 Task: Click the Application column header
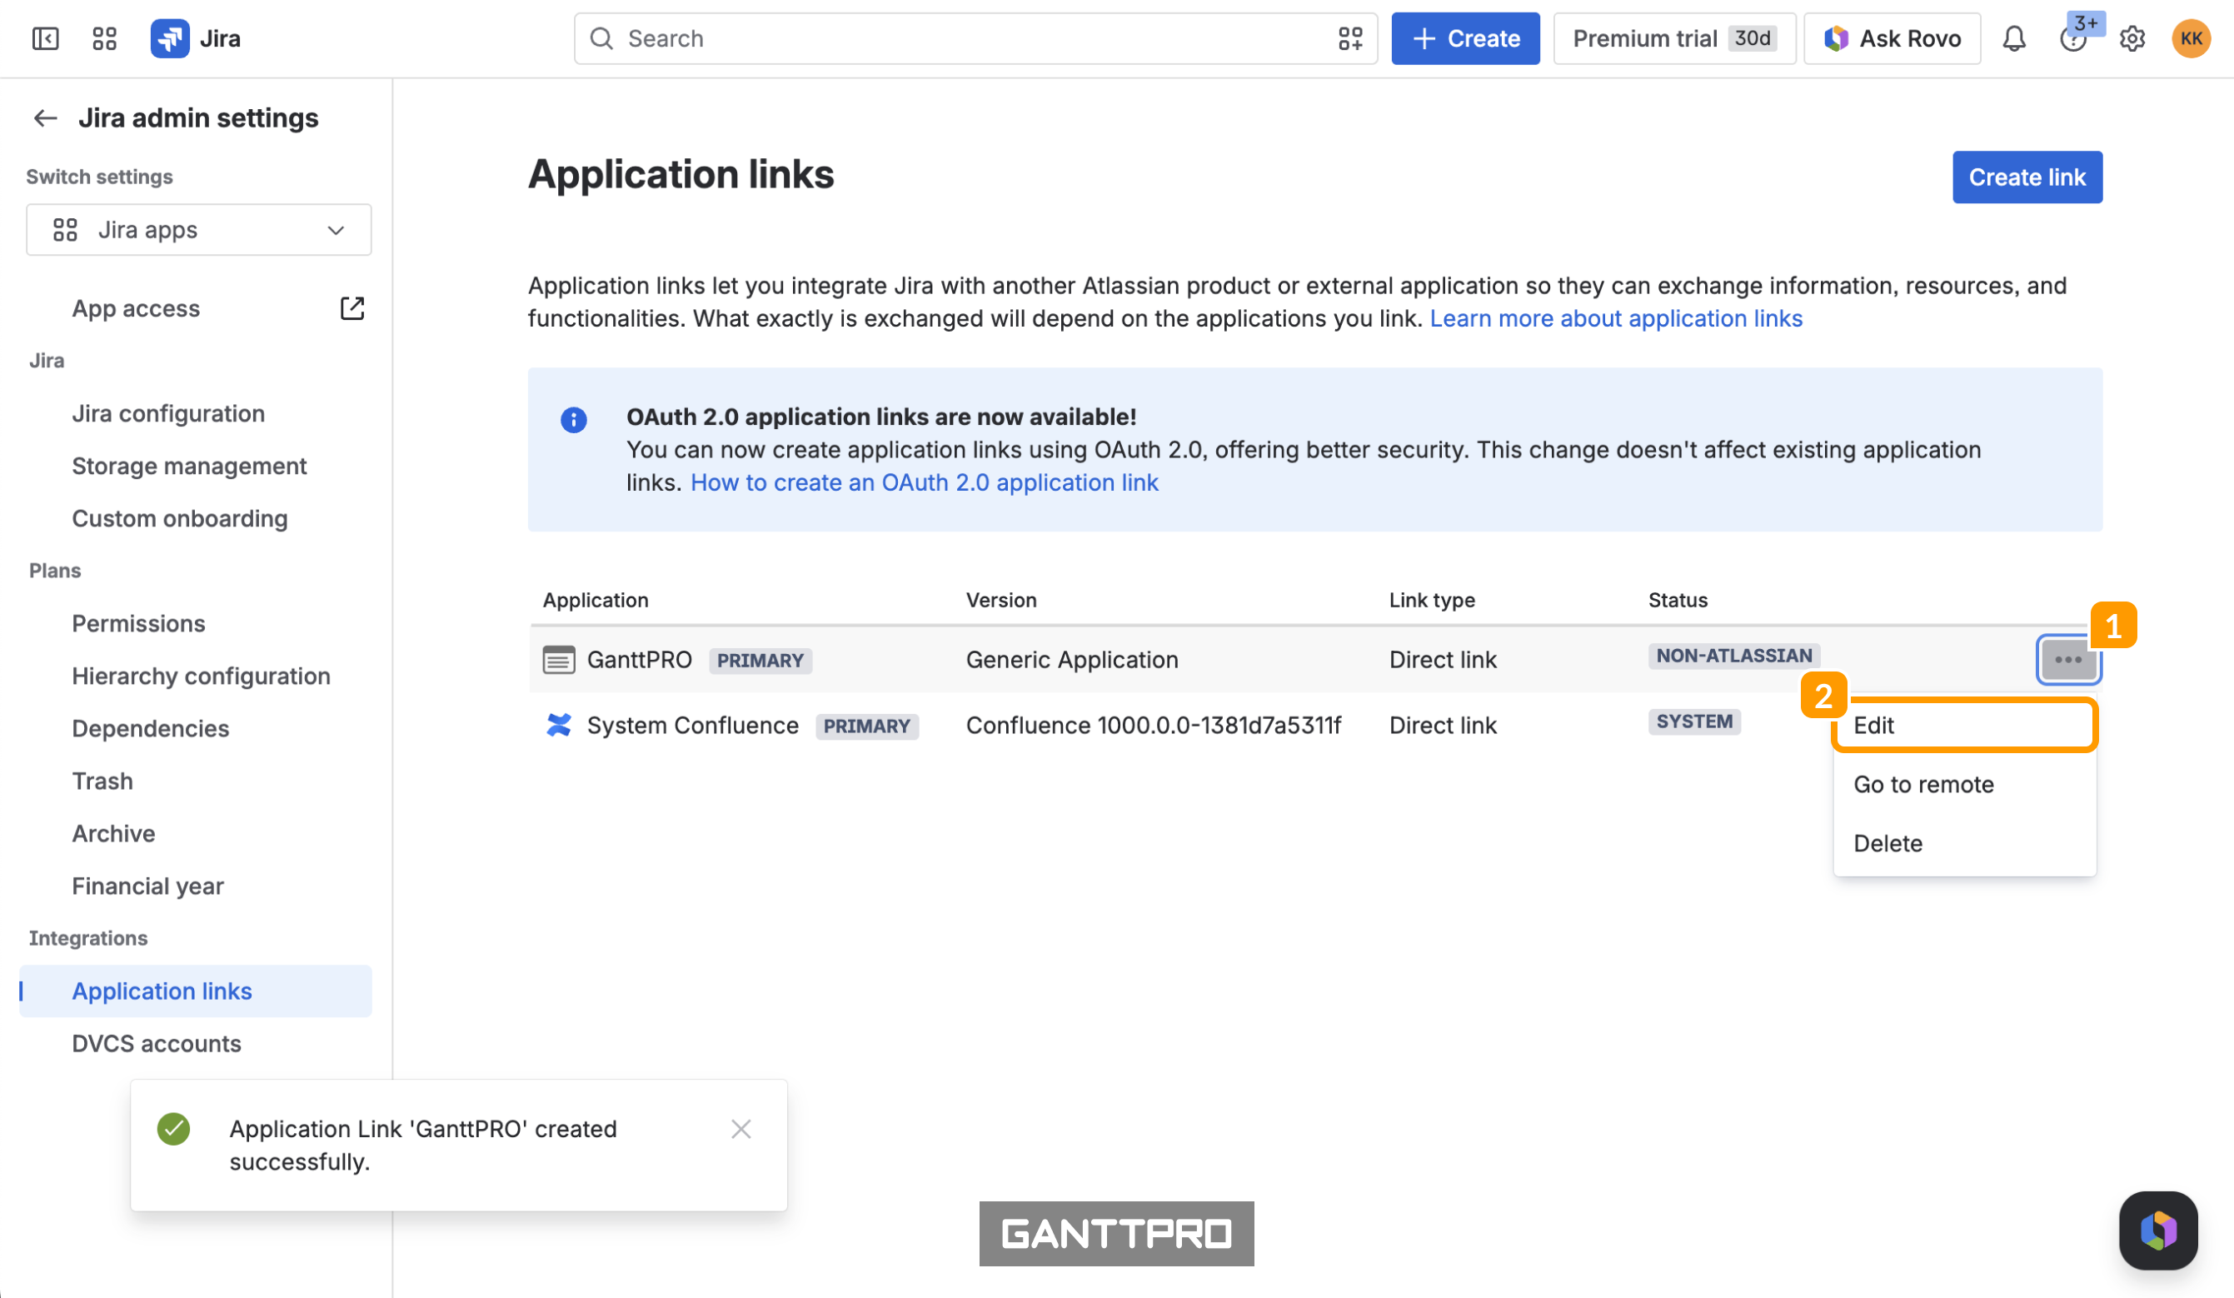coord(596,600)
